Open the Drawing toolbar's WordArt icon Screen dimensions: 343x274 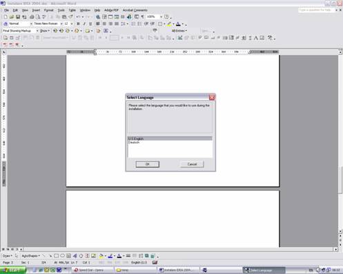[75, 255]
